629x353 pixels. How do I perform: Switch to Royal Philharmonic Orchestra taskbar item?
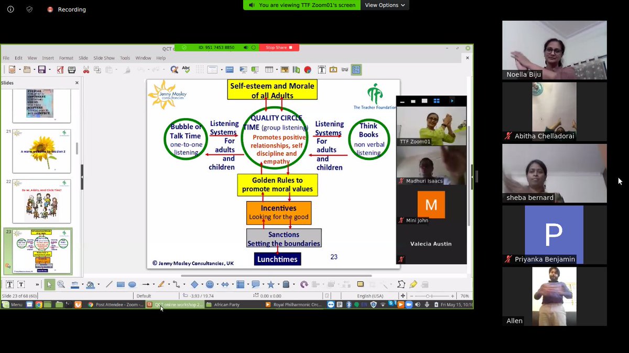pos(294,304)
